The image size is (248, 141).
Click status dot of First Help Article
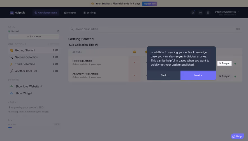(x=235, y=63)
